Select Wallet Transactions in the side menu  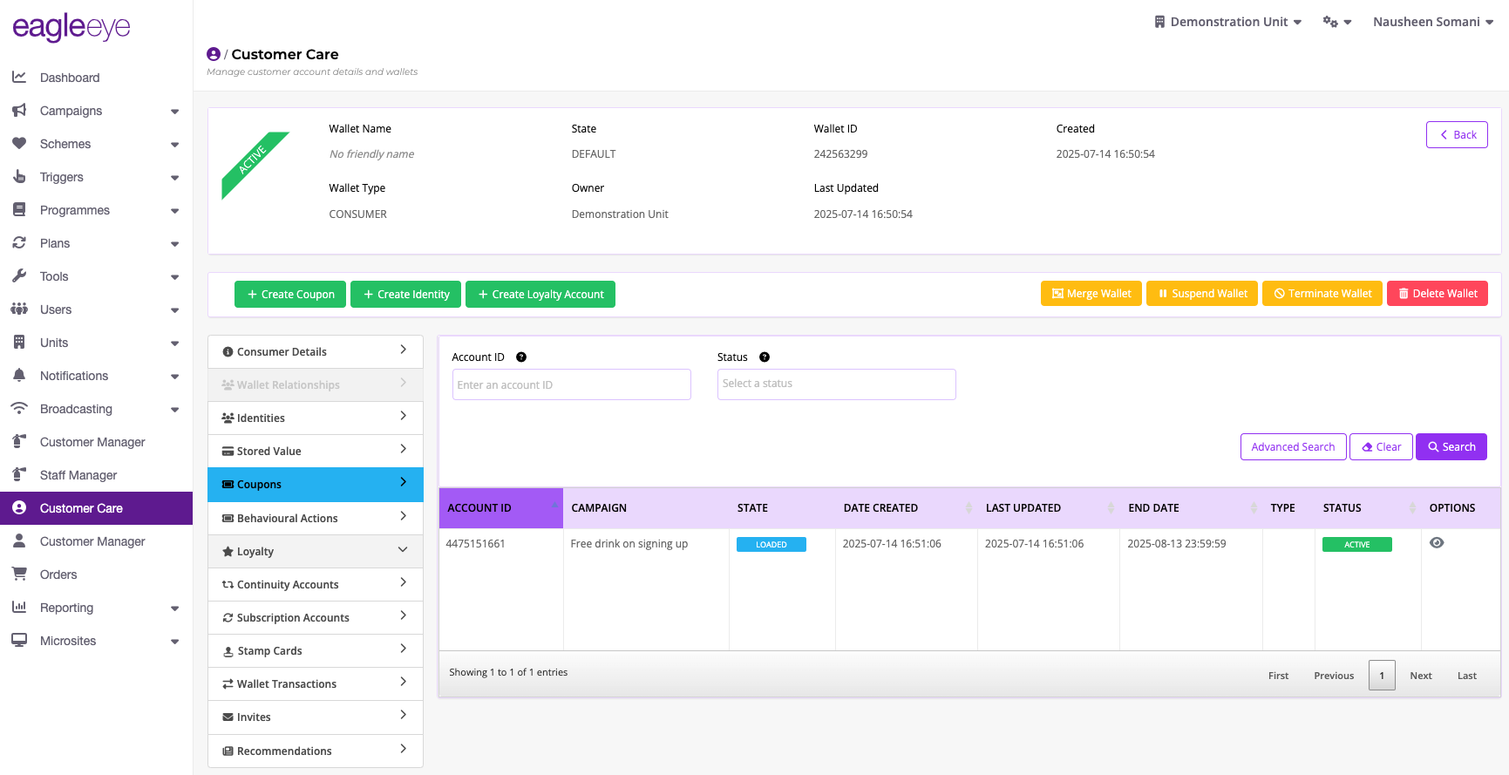pyautogui.click(x=316, y=683)
